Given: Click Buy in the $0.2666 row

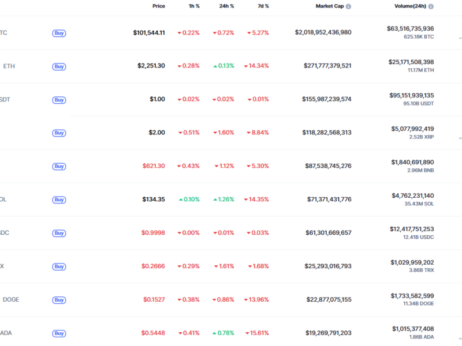Looking at the screenshot, I should [x=59, y=266].
